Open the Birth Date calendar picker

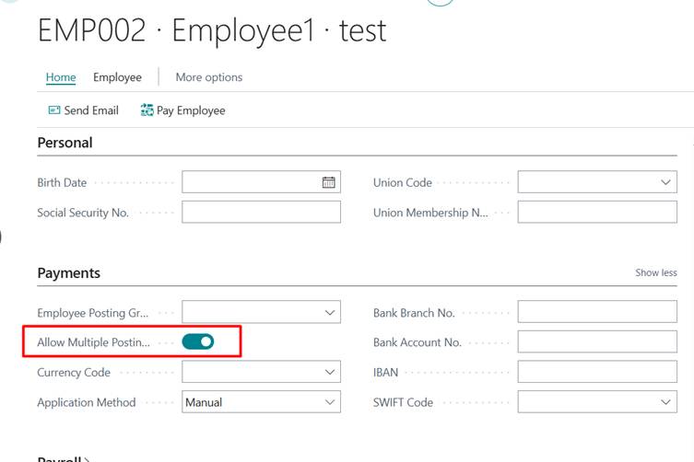(x=328, y=182)
